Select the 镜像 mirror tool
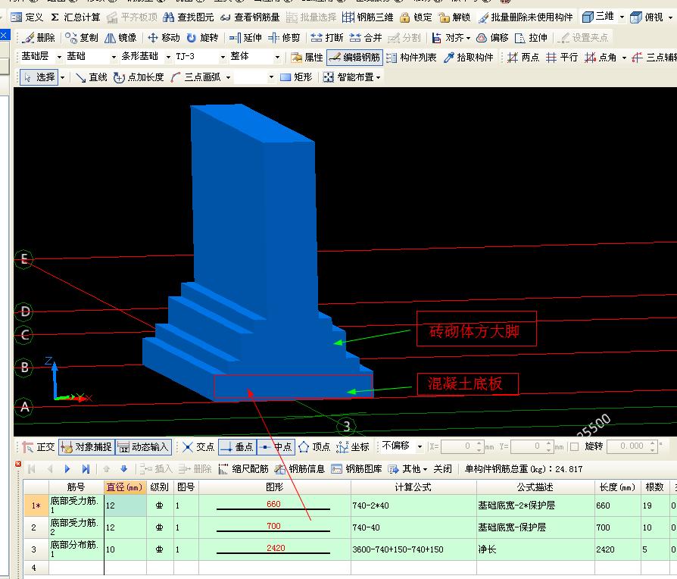This screenshot has height=579, width=677. pos(120,38)
